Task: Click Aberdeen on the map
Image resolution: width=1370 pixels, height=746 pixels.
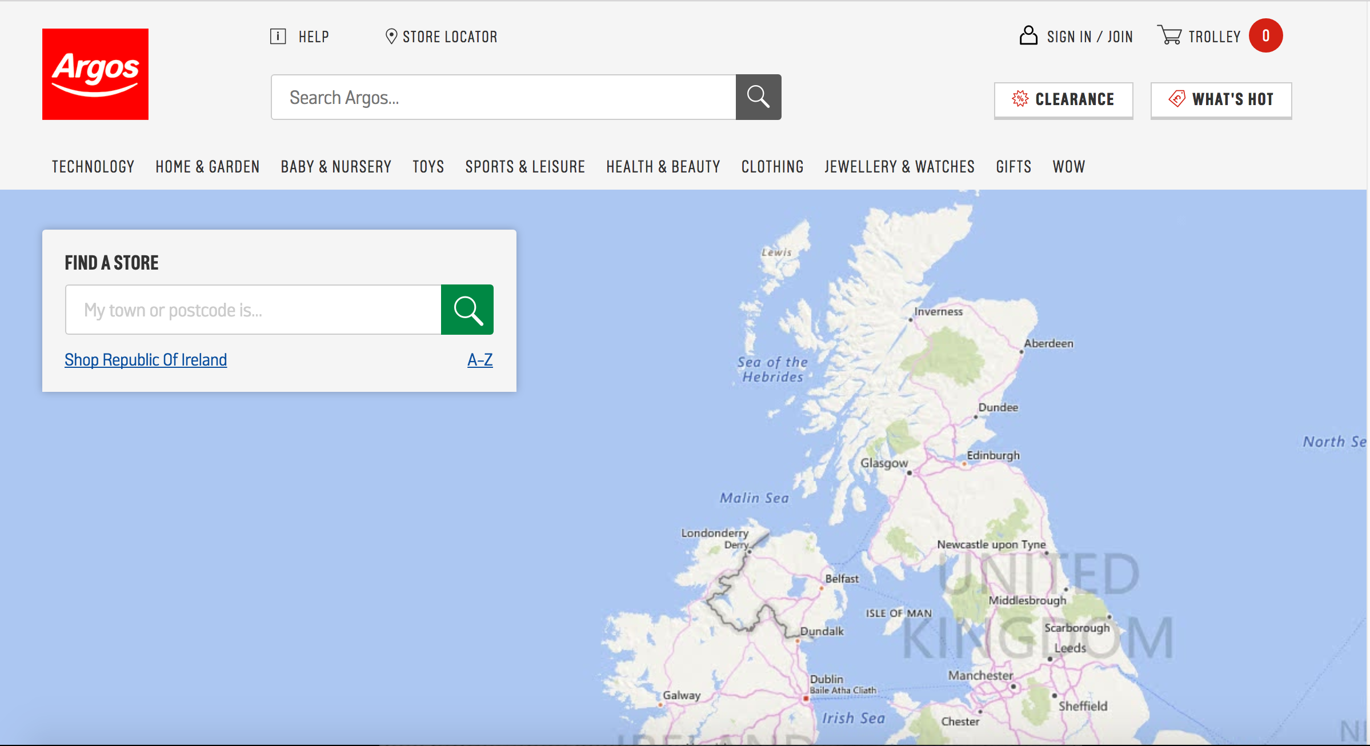Action: click(x=1048, y=343)
